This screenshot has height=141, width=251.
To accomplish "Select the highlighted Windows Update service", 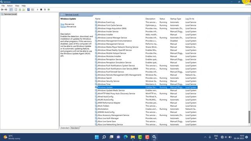I will point(146,87).
